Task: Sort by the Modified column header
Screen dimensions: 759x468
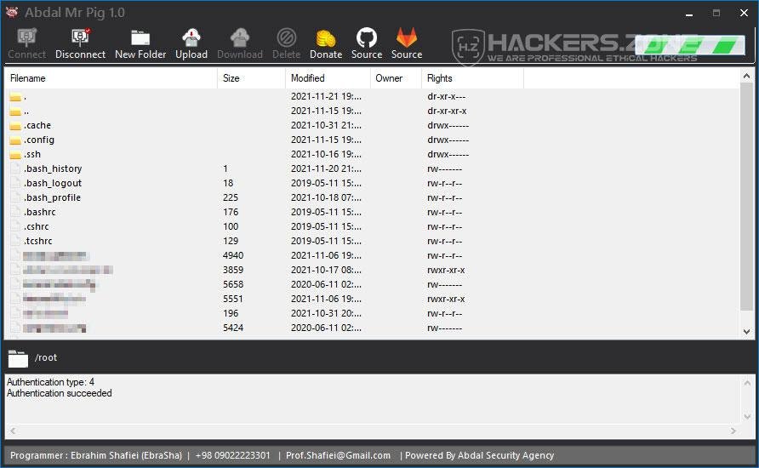Action: [328, 78]
